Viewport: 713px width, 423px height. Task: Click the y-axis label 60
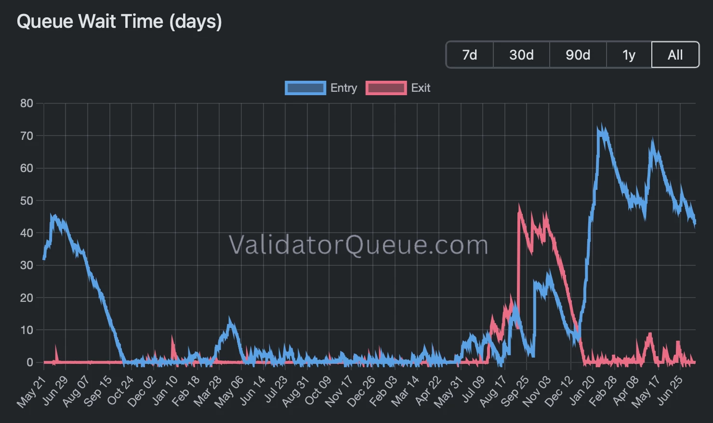pos(27,168)
